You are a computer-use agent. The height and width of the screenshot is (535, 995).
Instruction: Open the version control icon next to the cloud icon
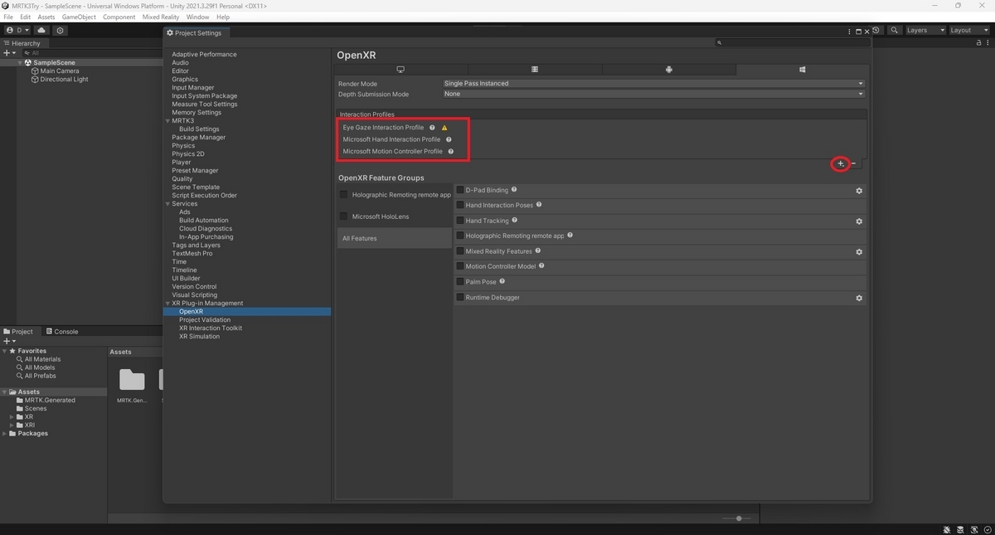tap(60, 30)
